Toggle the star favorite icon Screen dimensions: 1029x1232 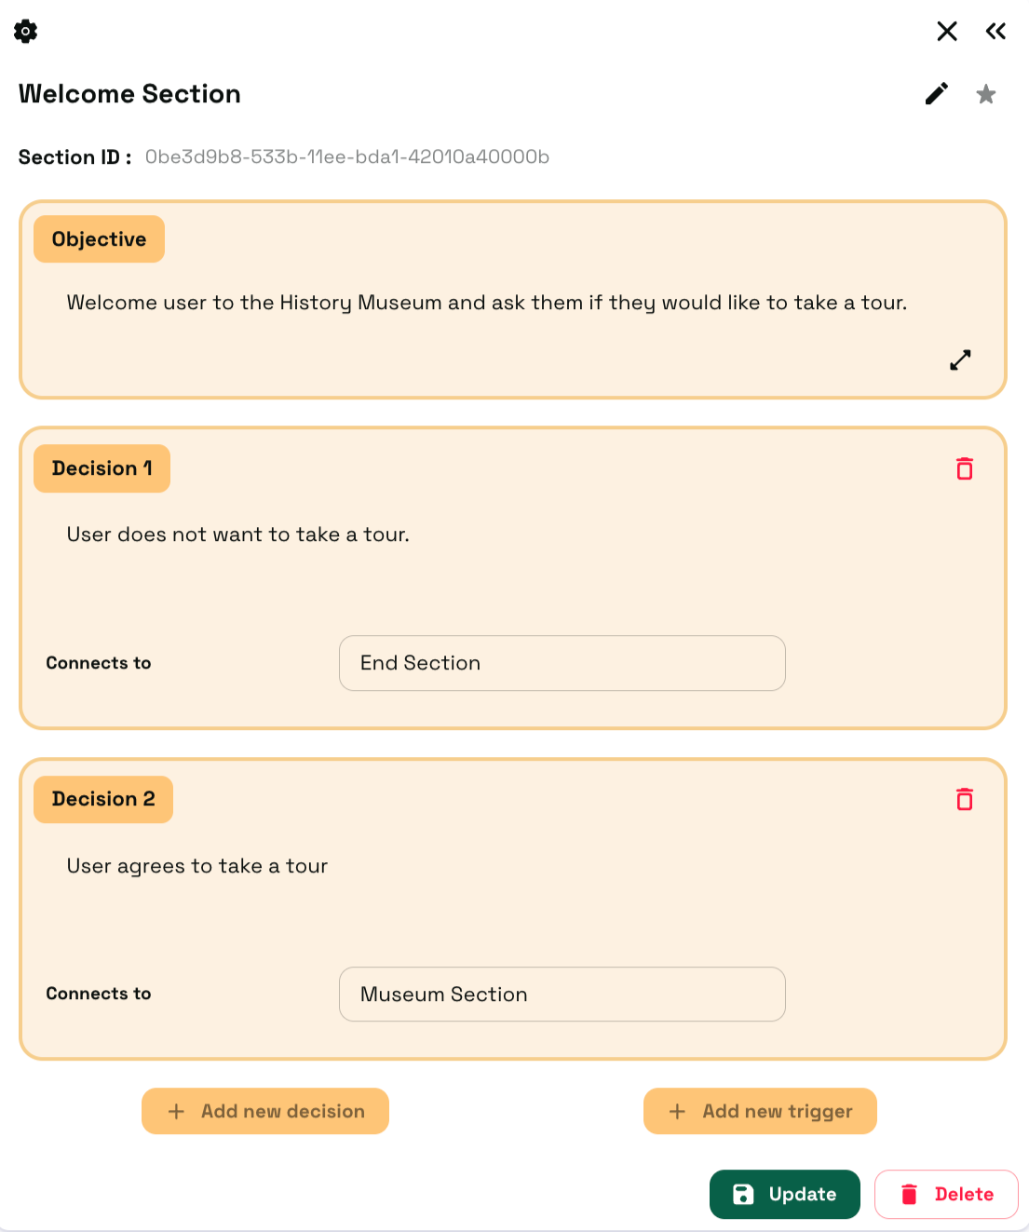[x=986, y=94]
